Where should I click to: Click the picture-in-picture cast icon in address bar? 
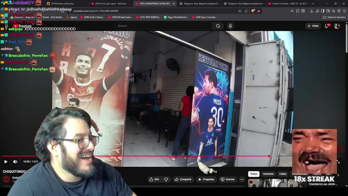point(240,11)
